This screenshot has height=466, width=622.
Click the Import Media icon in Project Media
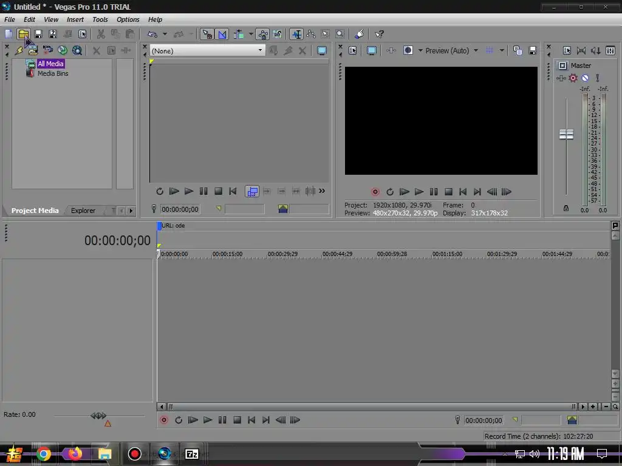pyautogui.click(x=33, y=50)
